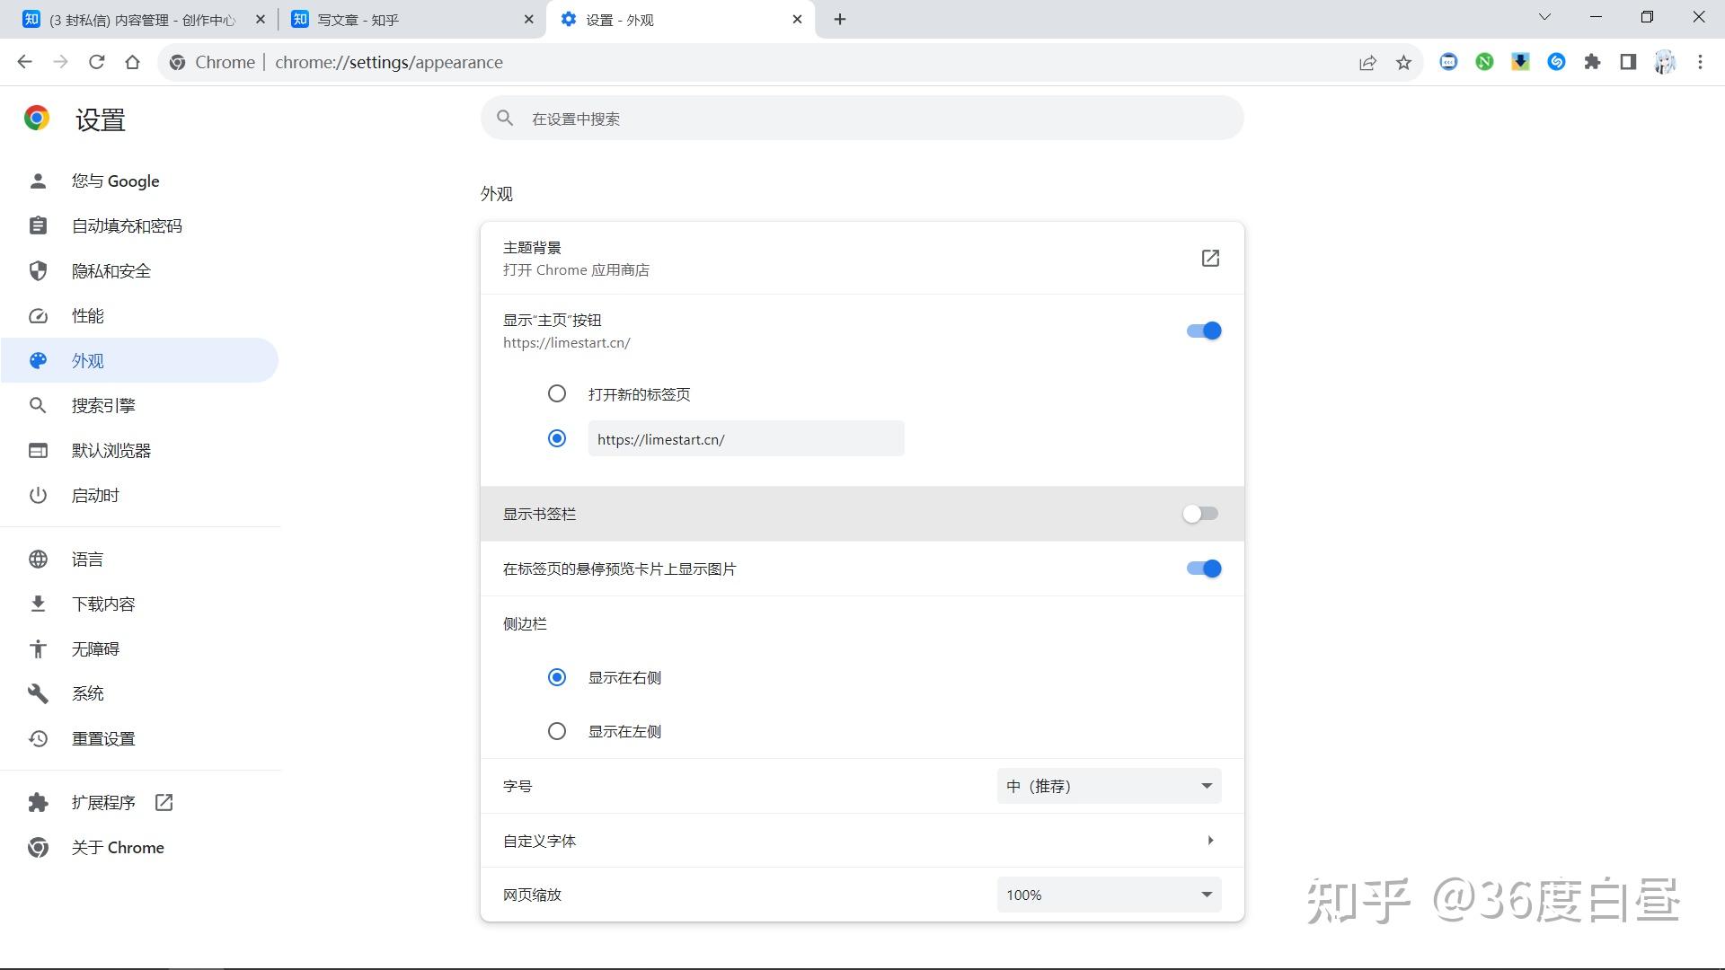Open the side panel toolbar icon
The width and height of the screenshot is (1725, 970).
pos(1628,62)
